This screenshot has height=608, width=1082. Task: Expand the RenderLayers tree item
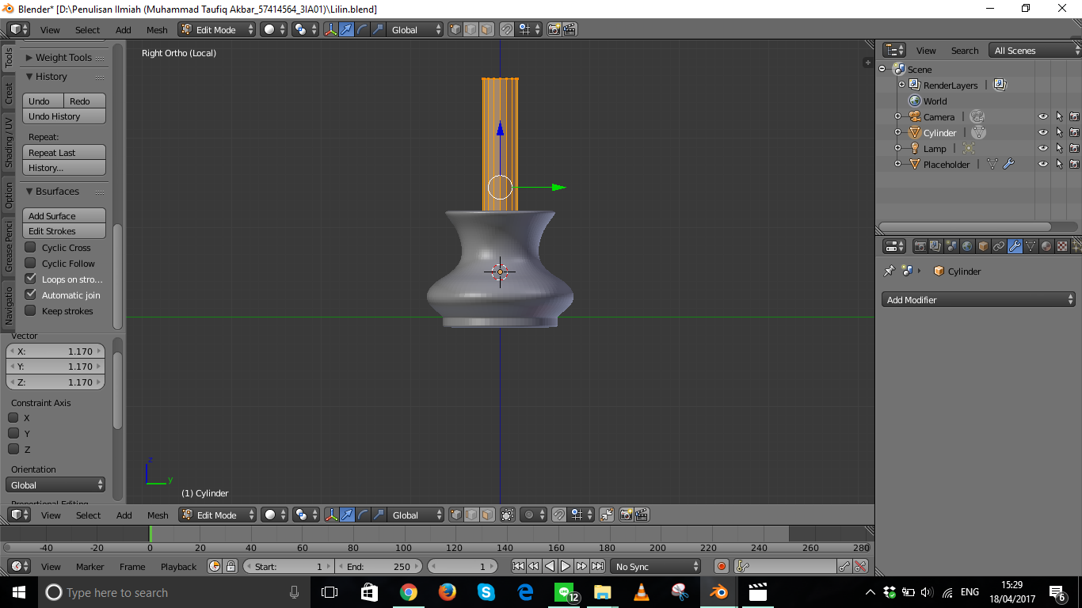(x=901, y=85)
